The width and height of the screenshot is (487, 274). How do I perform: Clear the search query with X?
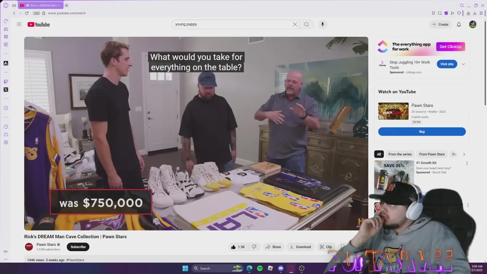pos(295,24)
